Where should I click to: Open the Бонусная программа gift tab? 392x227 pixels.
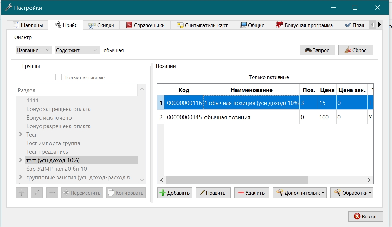[x=304, y=25]
